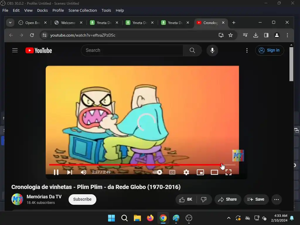Image resolution: width=300 pixels, height=225 pixels.
Task: Open taskbar Search
Action: click(x=124, y=218)
